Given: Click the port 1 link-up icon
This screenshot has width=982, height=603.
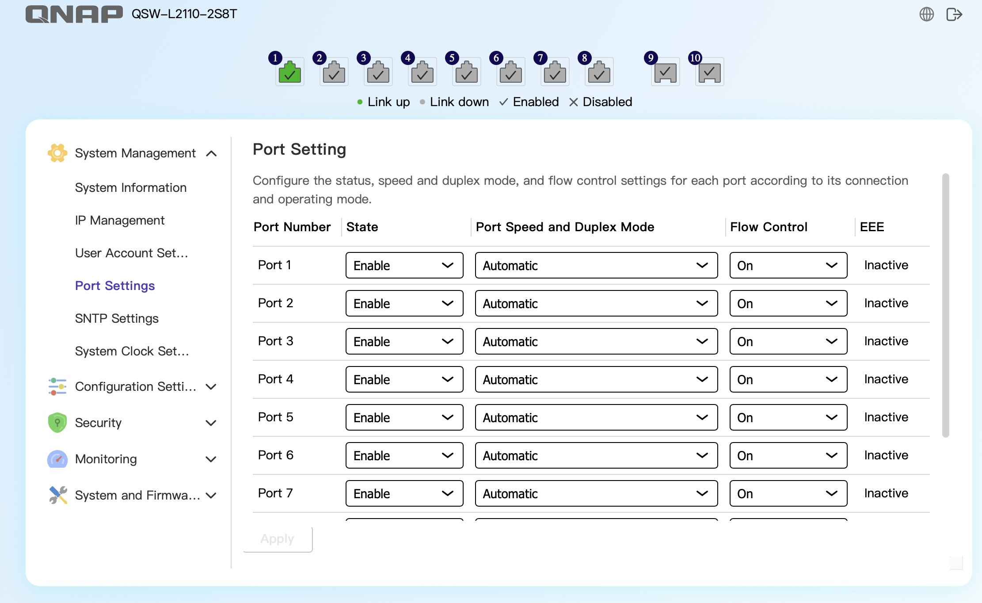Looking at the screenshot, I should click(x=290, y=72).
